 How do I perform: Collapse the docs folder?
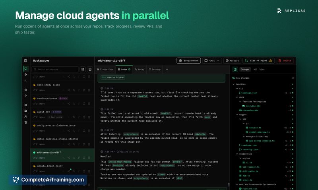(237, 97)
